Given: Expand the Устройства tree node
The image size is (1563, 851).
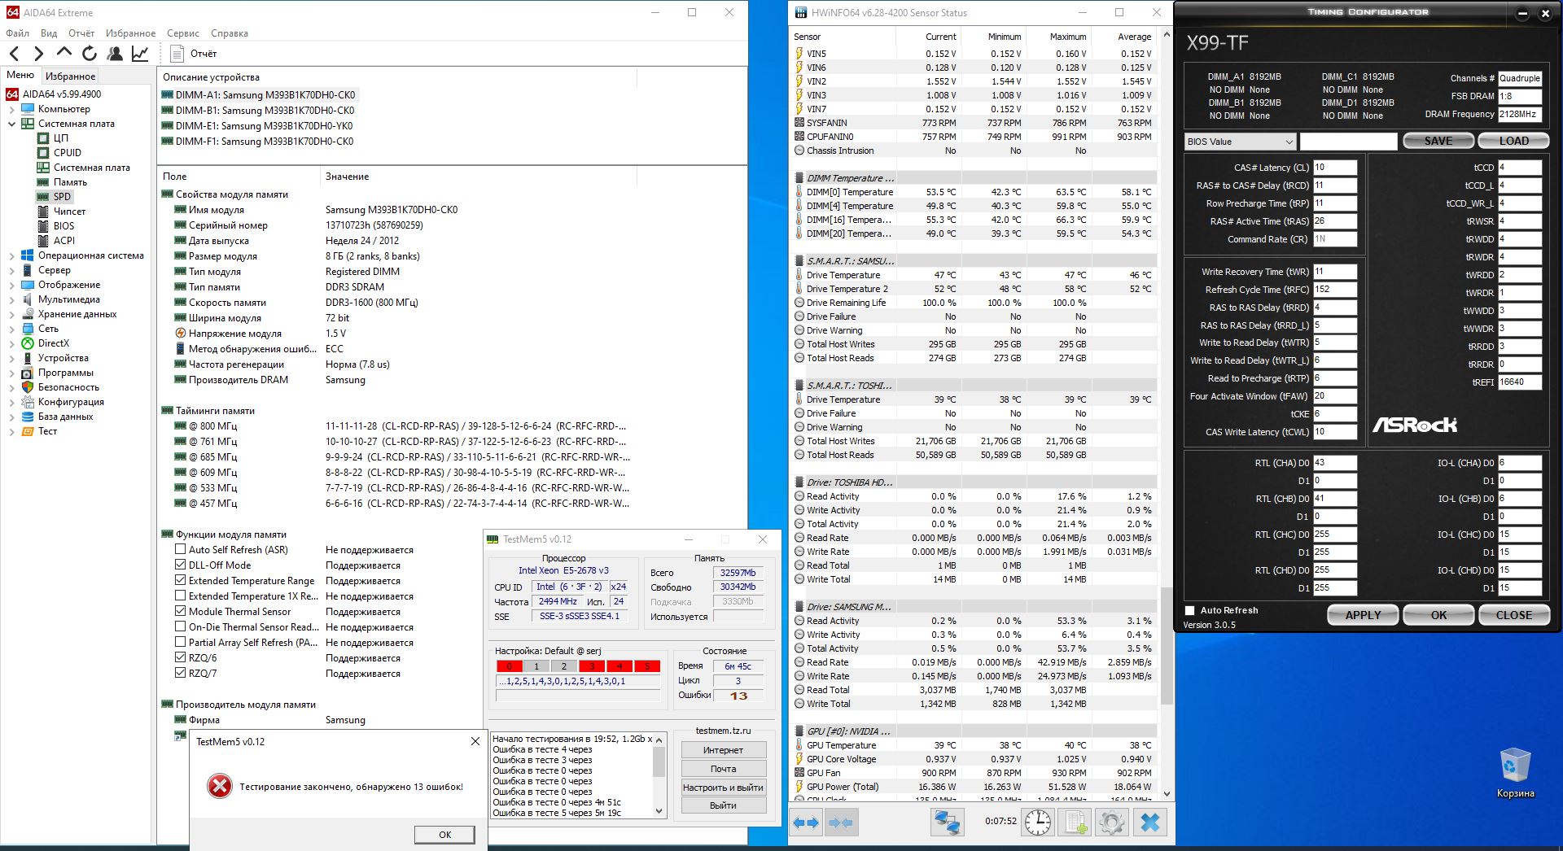Looking at the screenshot, I should pyautogui.click(x=11, y=359).
